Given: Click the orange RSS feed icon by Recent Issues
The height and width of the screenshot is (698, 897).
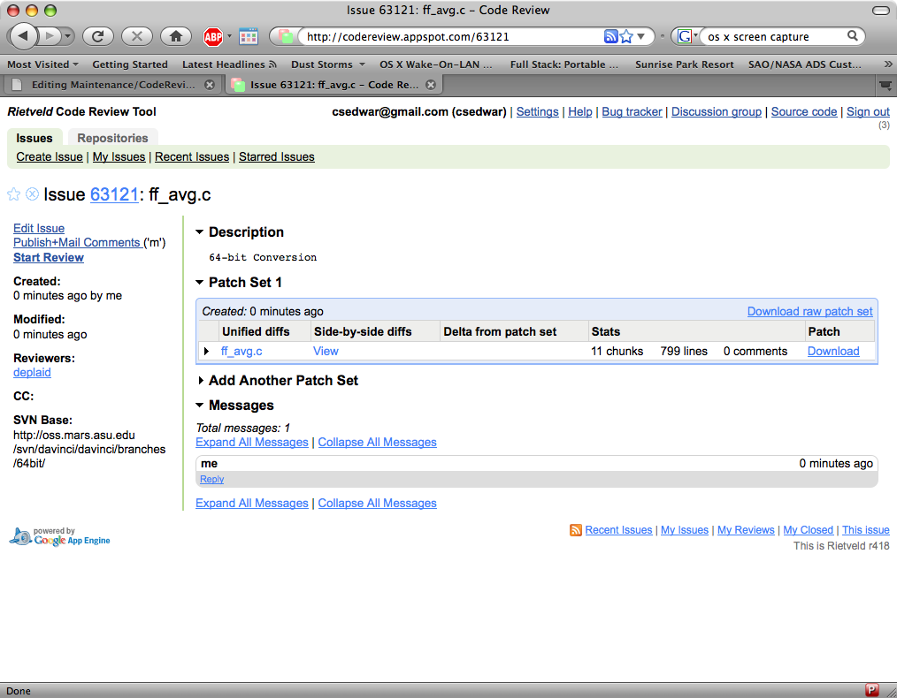Looking at the screenshot, I should click(576, 530).
